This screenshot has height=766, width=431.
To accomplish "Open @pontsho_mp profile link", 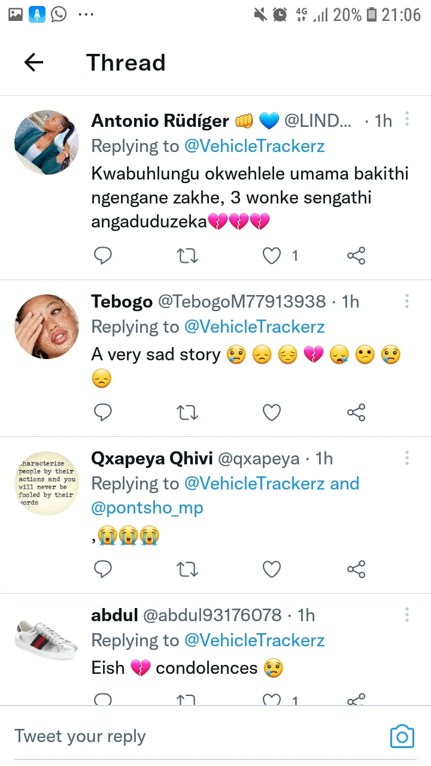I will tap(147, 508).
